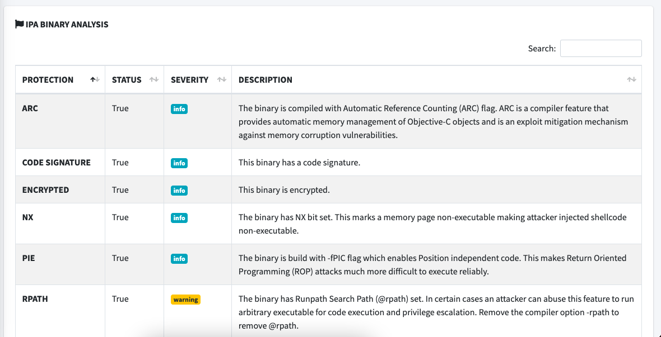Click the sort arrows on the SEVERITY column

point(221,79)
